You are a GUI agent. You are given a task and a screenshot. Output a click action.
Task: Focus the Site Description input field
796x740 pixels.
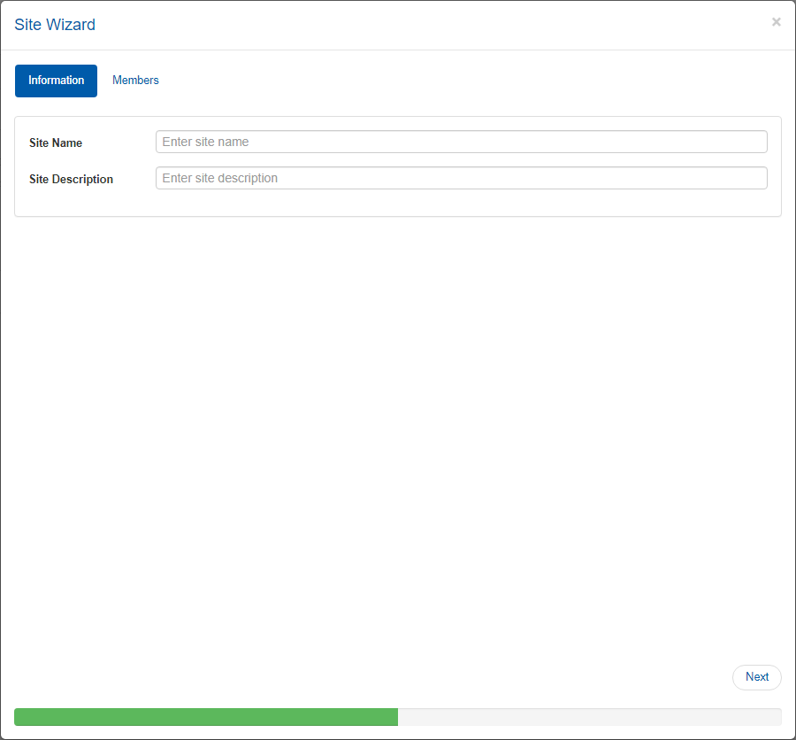461,178
